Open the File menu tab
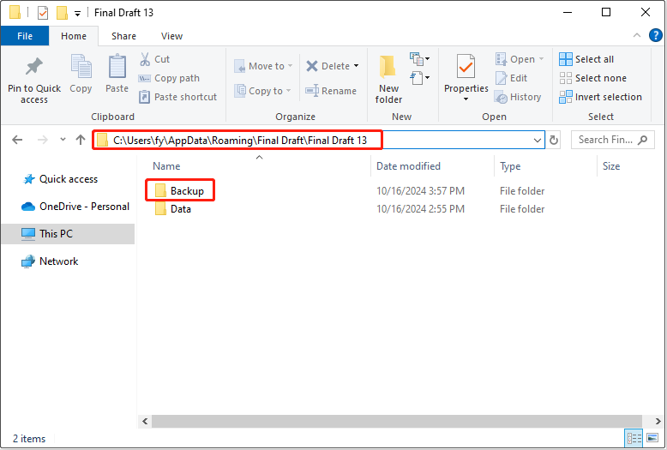The image size is (667, 450). click(25, 36)
